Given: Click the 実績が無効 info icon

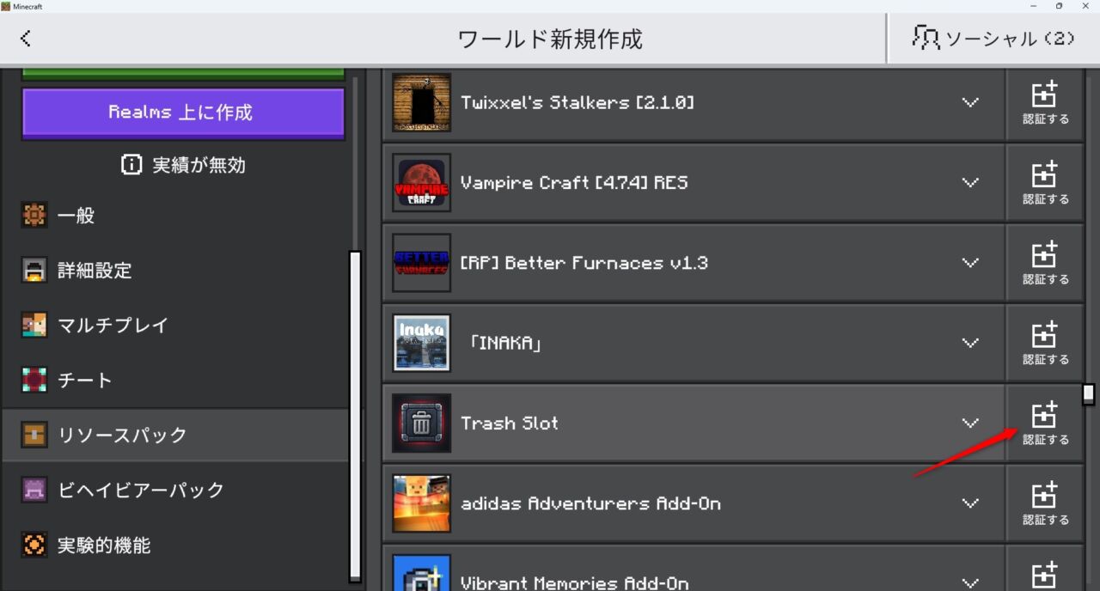Looking at the screenshot, I should [131, 165].
